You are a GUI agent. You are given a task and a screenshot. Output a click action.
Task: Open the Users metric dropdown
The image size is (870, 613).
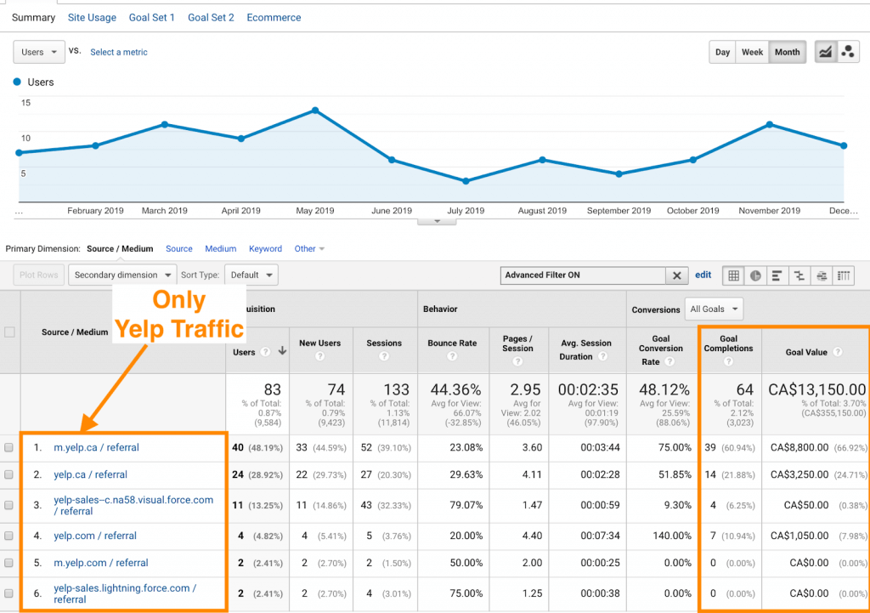pyautogui.click(x=39, y=52)
